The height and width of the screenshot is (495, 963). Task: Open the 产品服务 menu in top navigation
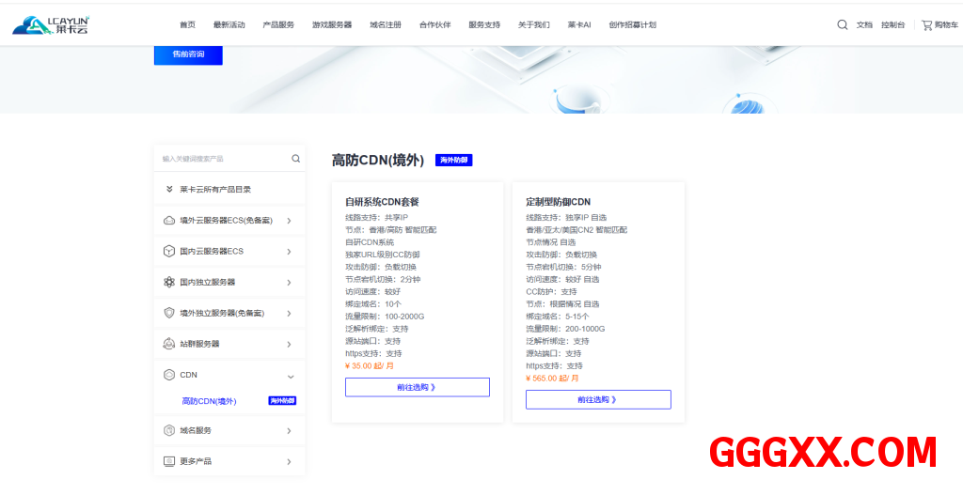tap(278, 24)
